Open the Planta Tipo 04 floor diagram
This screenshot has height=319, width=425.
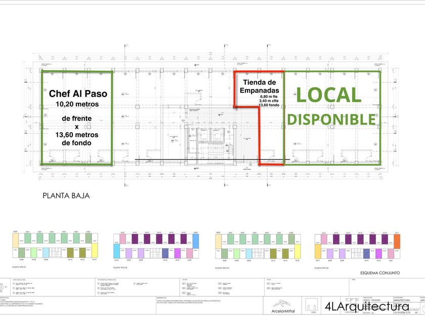(357, 246)
